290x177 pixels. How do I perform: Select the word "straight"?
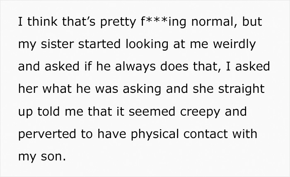[x=242, y=89]
